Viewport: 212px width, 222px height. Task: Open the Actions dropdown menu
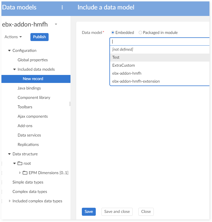[x=13, y=37]
